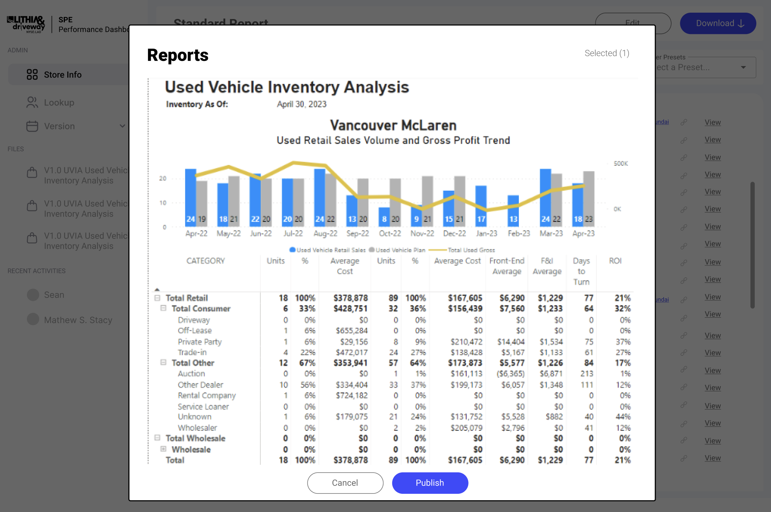Click the Used Vehicle Retail Sales legend swatch
This screenshot has width=771, height=512.
292,250
